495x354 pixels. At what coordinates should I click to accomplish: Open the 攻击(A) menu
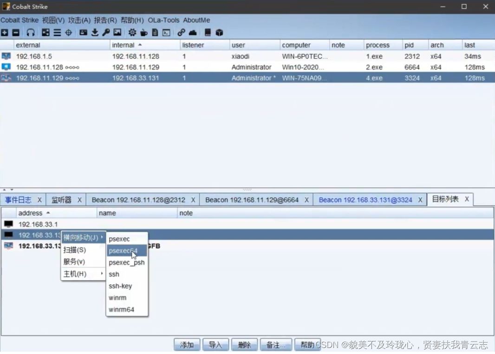(x=79, y=20)
